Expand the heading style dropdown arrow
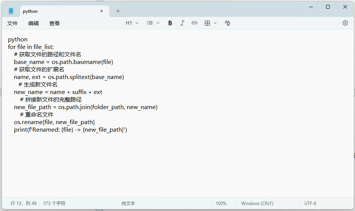 137,23
